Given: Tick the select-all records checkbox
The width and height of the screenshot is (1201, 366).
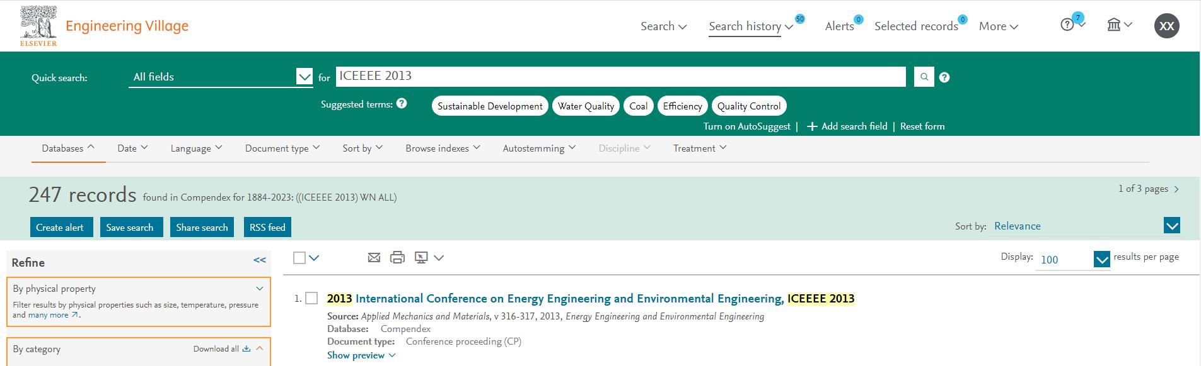Looking at the screenshot, I should 299,258.
